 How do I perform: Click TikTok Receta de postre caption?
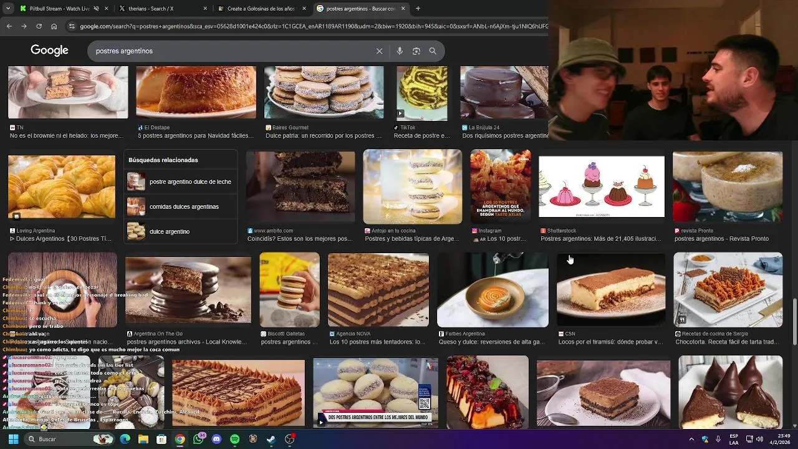point(421,136)
